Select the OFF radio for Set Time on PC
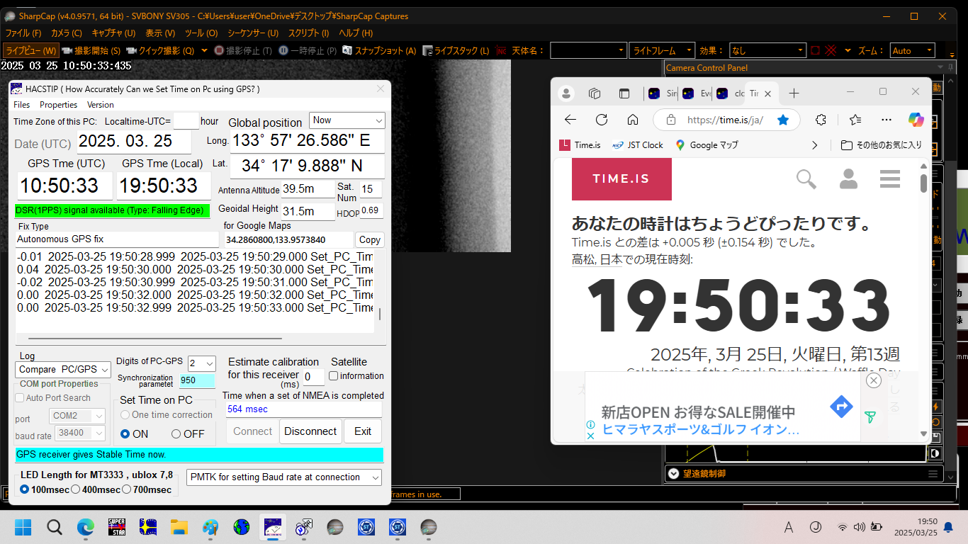 pos(176,433)
